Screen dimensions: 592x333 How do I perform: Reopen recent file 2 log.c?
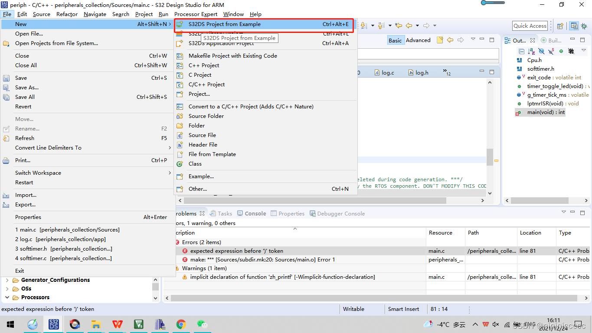pyautogui.click(x=87, y=239)
